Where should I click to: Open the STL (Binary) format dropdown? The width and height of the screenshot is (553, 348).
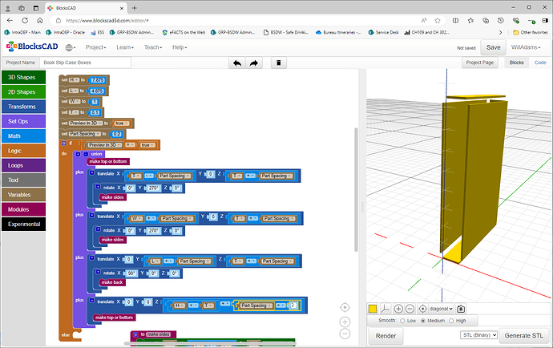pyautogui.click(x=478, y=335)
